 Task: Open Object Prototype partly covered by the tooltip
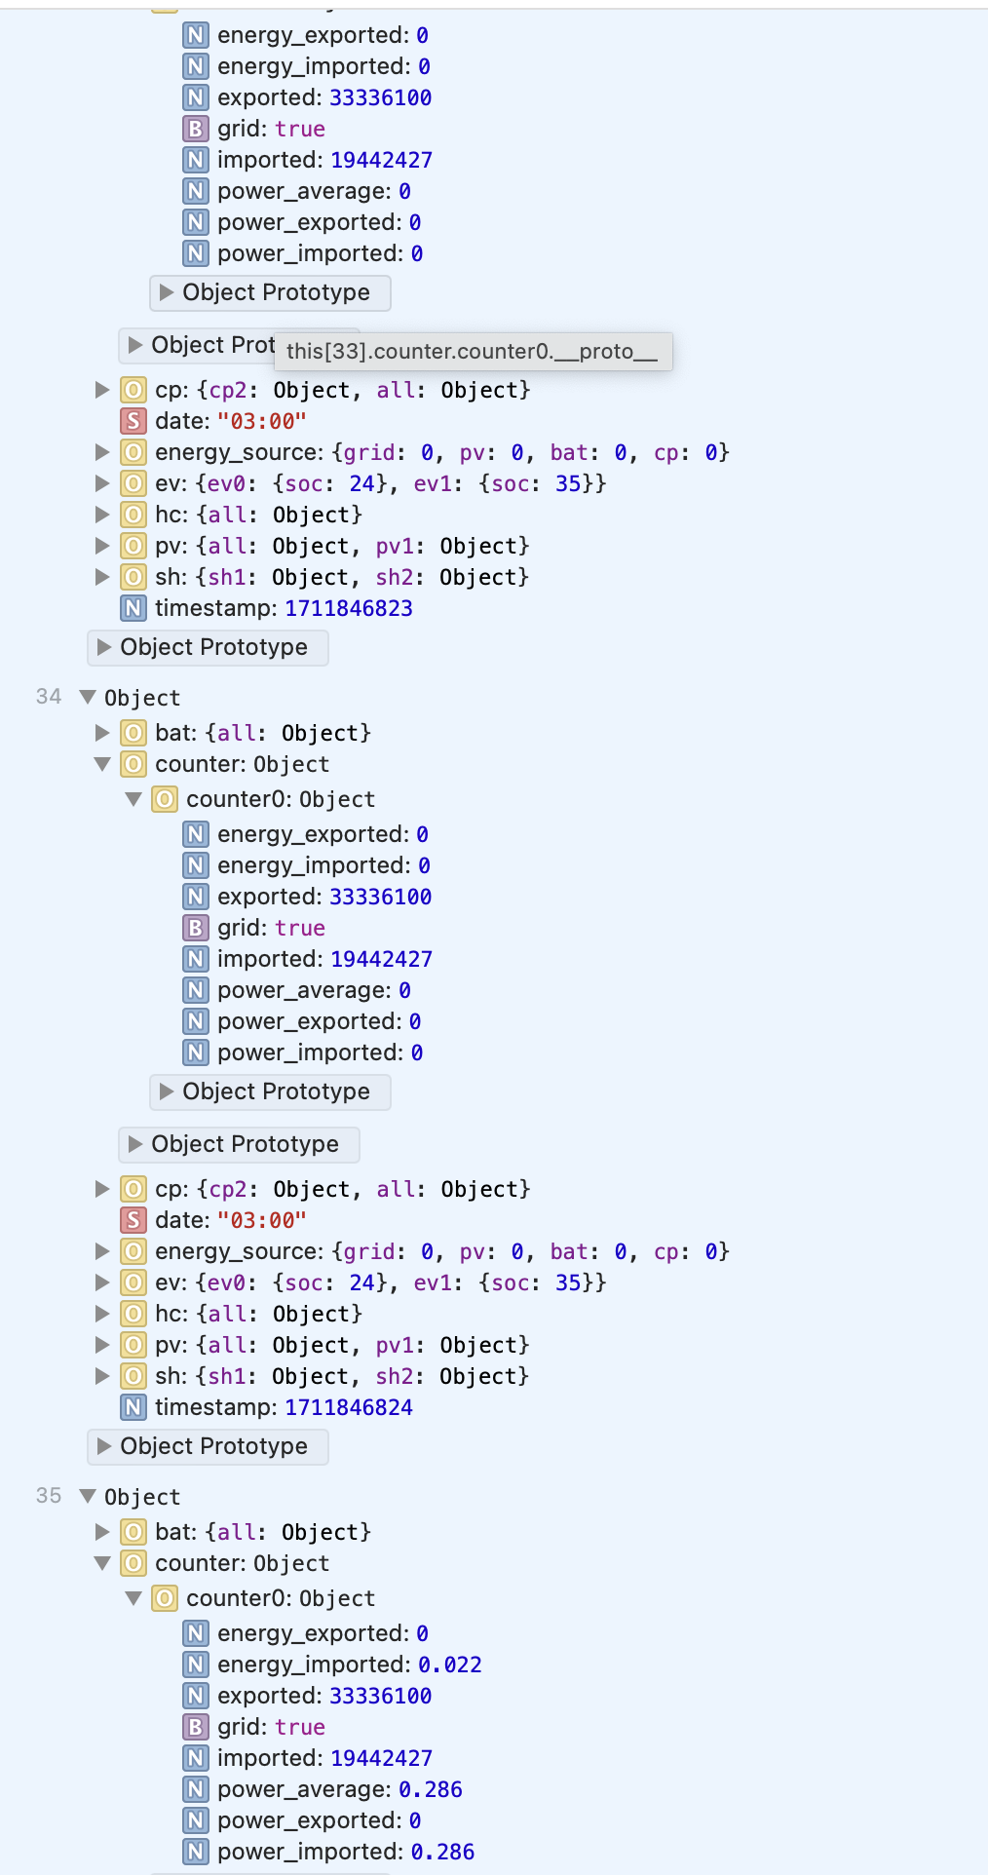tap(197, 345)
